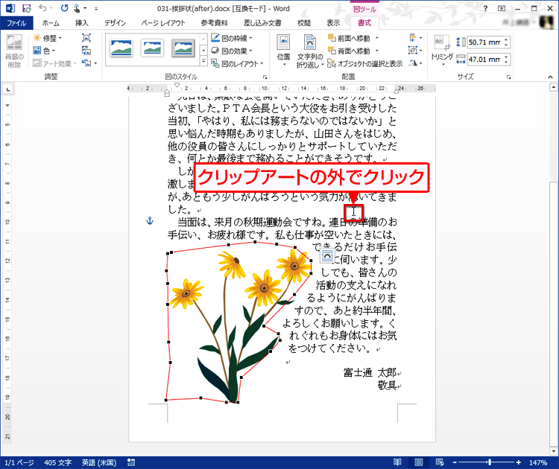The height and width of the screenshot is (469, 559).
Task: Click the Touch mode icon in title bar
Action: (77, 8)
